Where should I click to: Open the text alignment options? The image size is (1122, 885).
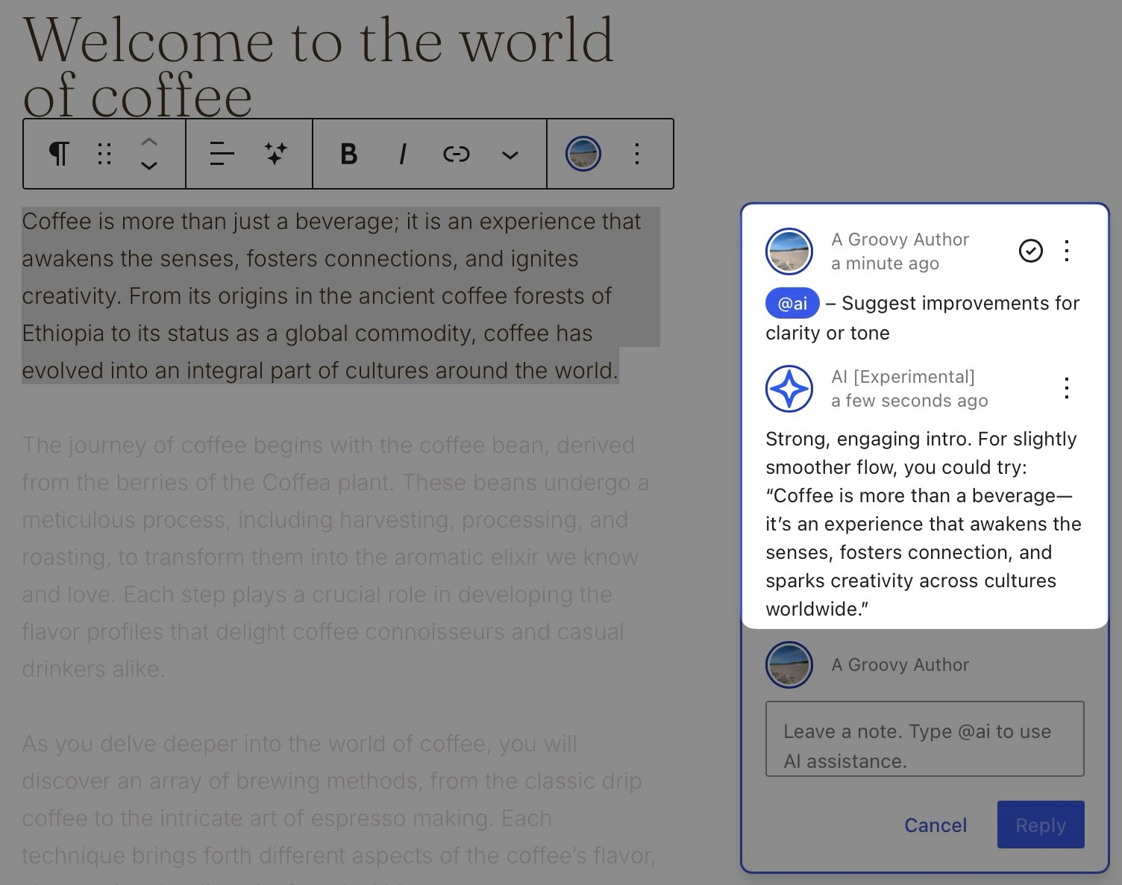coord(222,154)
